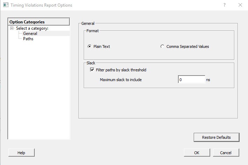Image resolution: width=248 pixels, height=165 pixels.
Task: Uncheck Filter paths by slack threshold
Action: [92, 70]
